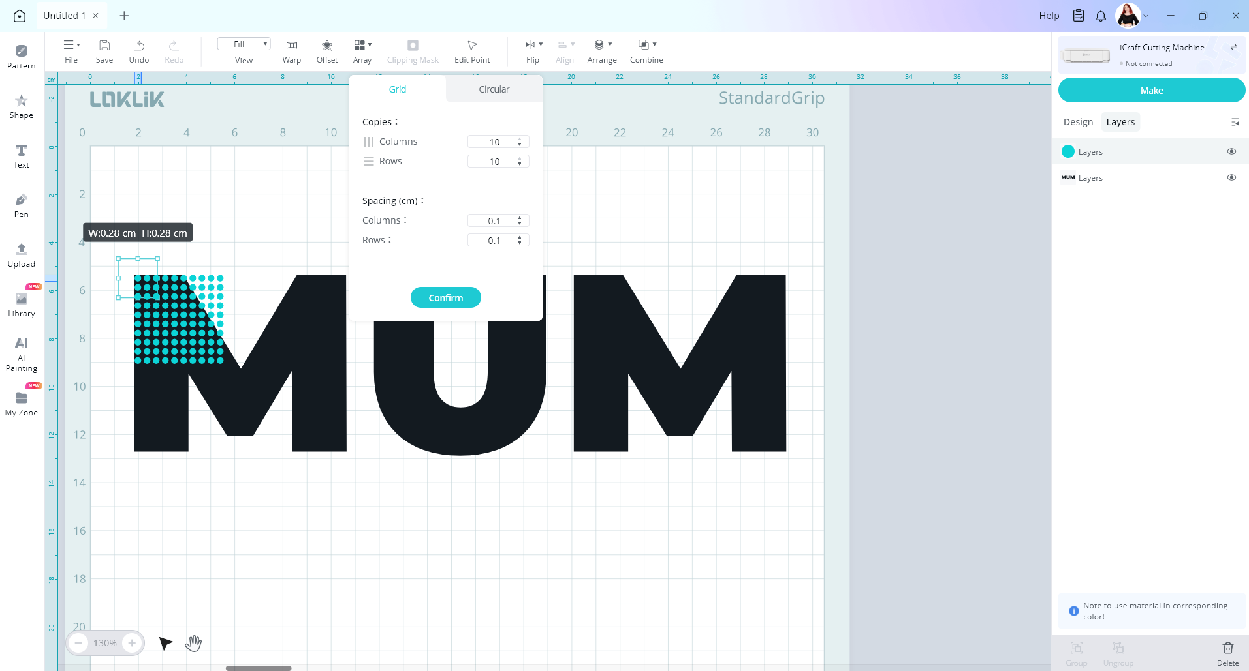Viewport: 1249px width, 671px height.
Task: Switch to the Design tab
Action: [x=1078, y=122]
